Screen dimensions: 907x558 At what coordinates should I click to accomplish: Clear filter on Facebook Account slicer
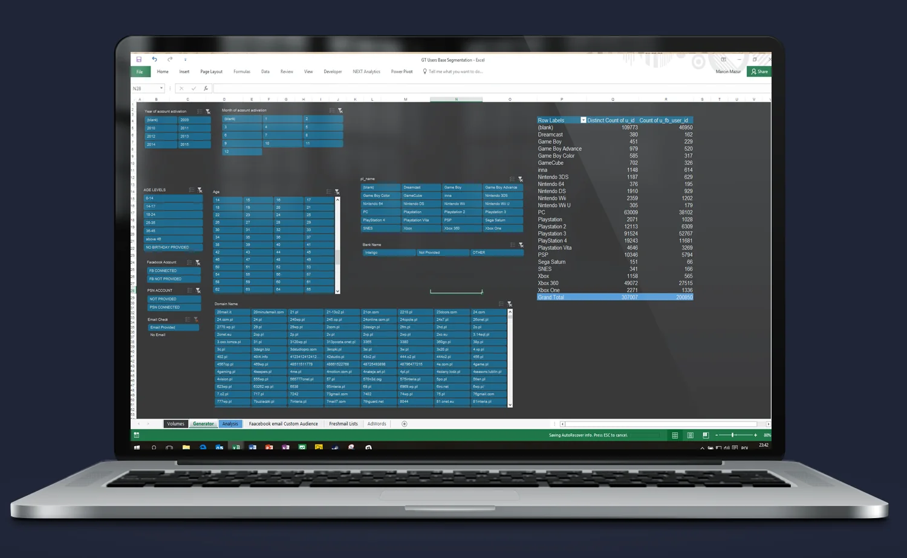(x=198, y=263)
